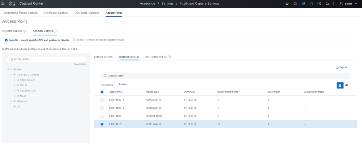This screenshot has width=362, height=143.
Task: Sort by Client Count column header
Action: [x=274, y=92]
